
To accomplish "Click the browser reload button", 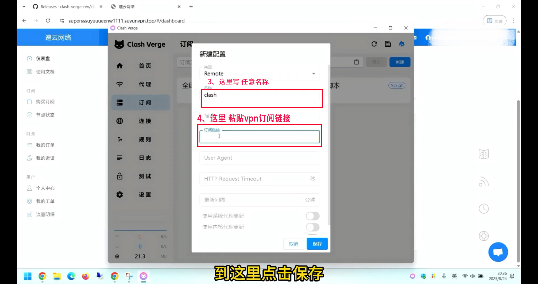I will (x=48, y=20).
